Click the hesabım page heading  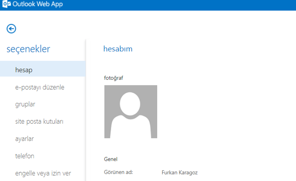pos(118,49)
